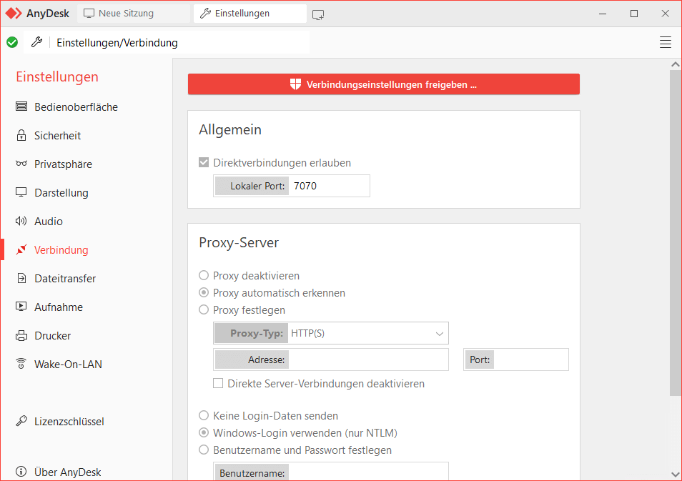Select 'Proxy deaktivieren' radio option

tap(204, 276)
